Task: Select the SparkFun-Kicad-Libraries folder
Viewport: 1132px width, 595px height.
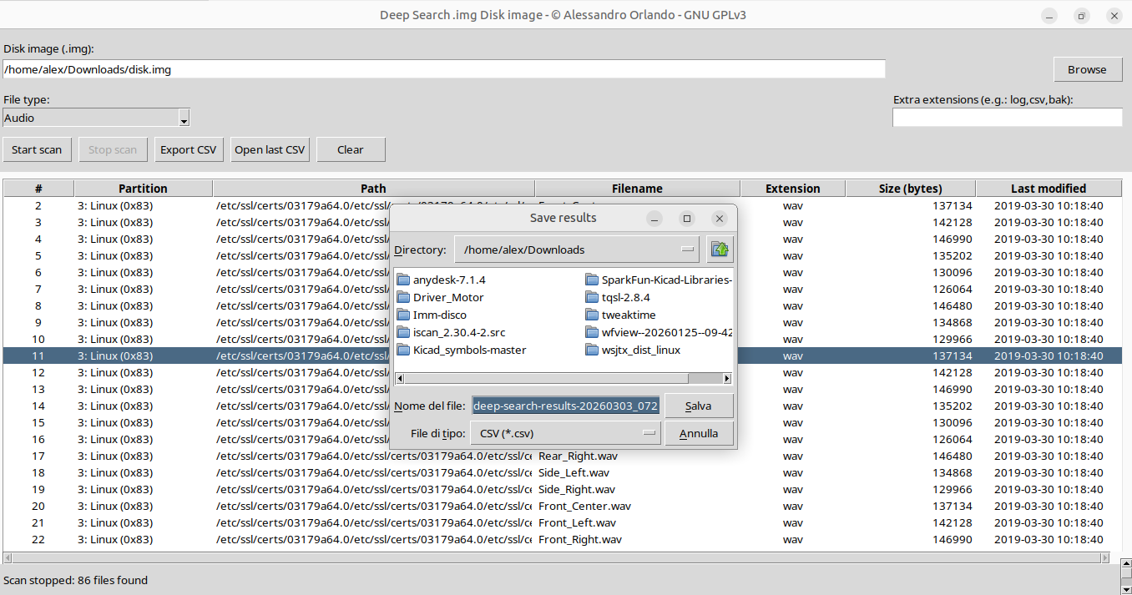Action: [x=659, y=280]
